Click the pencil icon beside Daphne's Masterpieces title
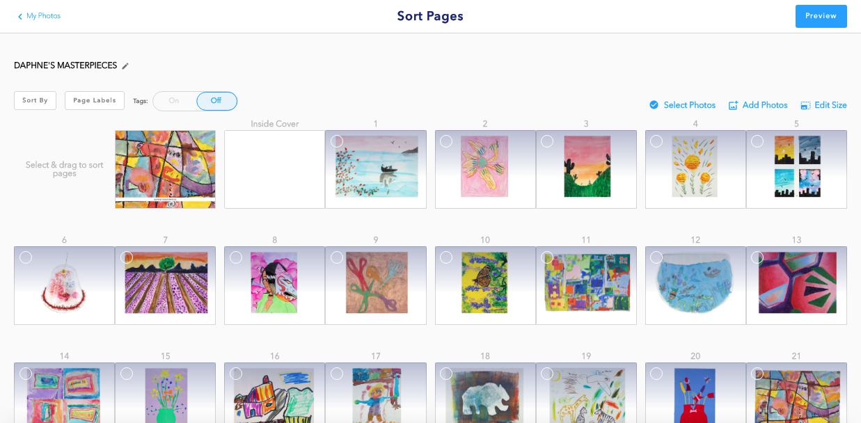This screenshot has height=423, width=861. [x=125, y=66]
